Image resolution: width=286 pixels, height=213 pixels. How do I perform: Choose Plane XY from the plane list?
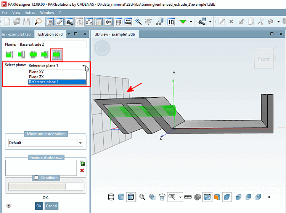[37, 72]
